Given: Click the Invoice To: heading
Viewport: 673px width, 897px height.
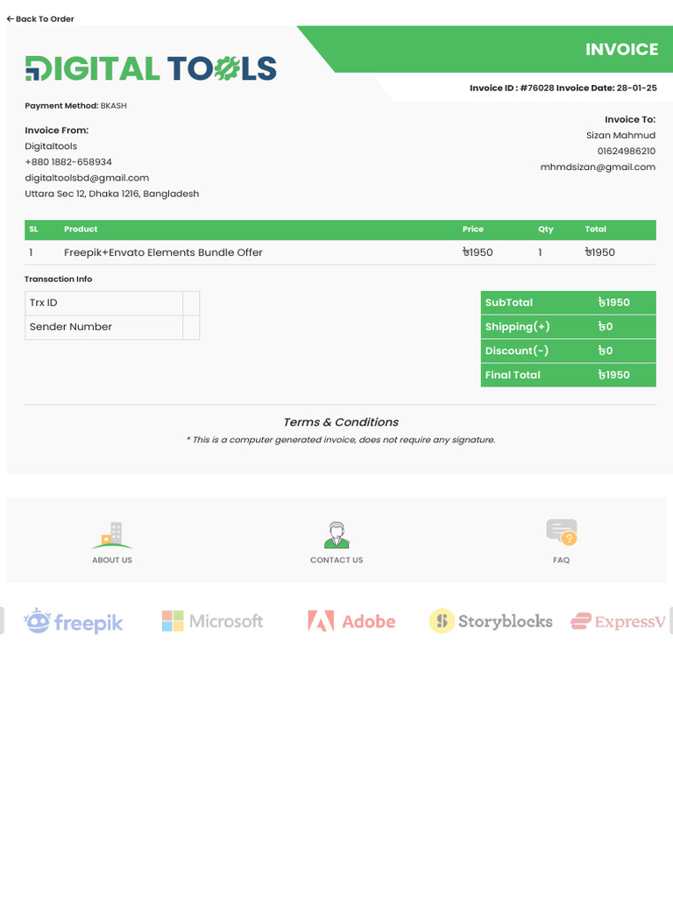Looking at the screenshot, I should [630, 119].
